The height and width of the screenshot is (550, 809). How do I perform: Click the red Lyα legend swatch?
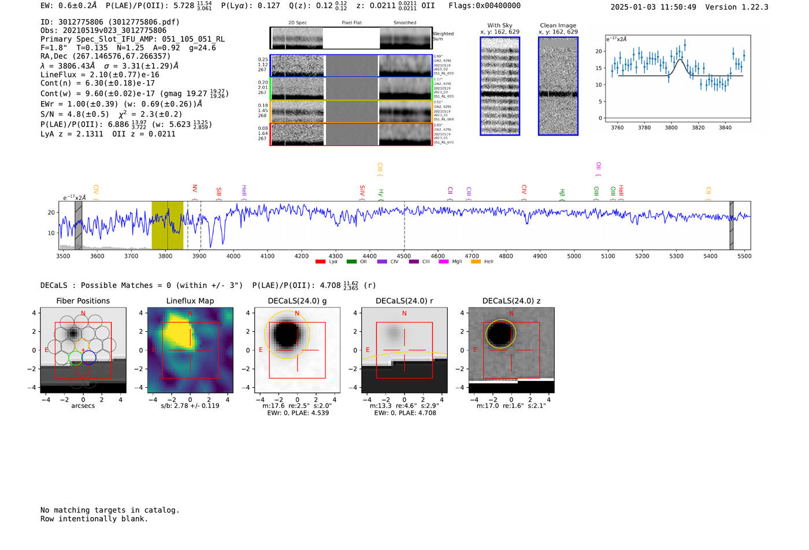tap(320, 262)
